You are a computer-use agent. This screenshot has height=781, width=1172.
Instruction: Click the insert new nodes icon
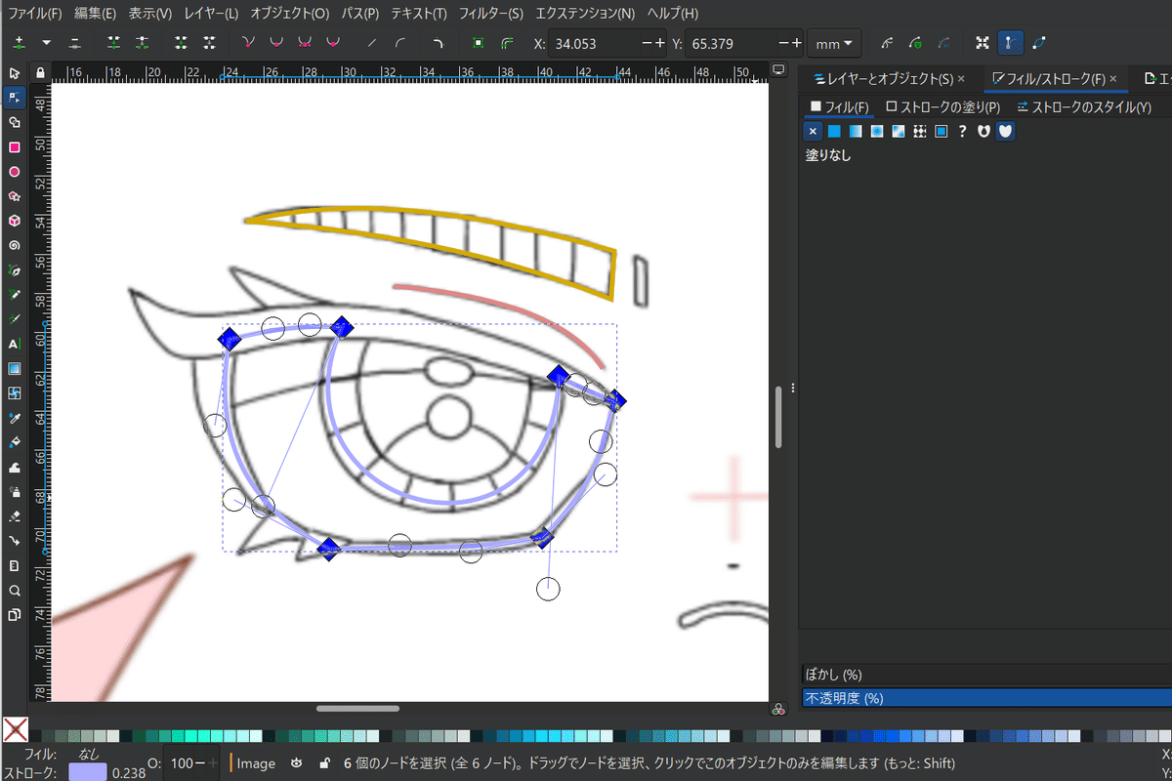pos(20,43)
